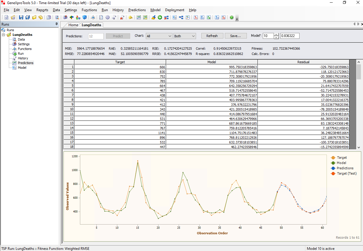Open help via green question mark icon
Image resolution: width=363 pixels, height=251 pixels.
(232, 18)
